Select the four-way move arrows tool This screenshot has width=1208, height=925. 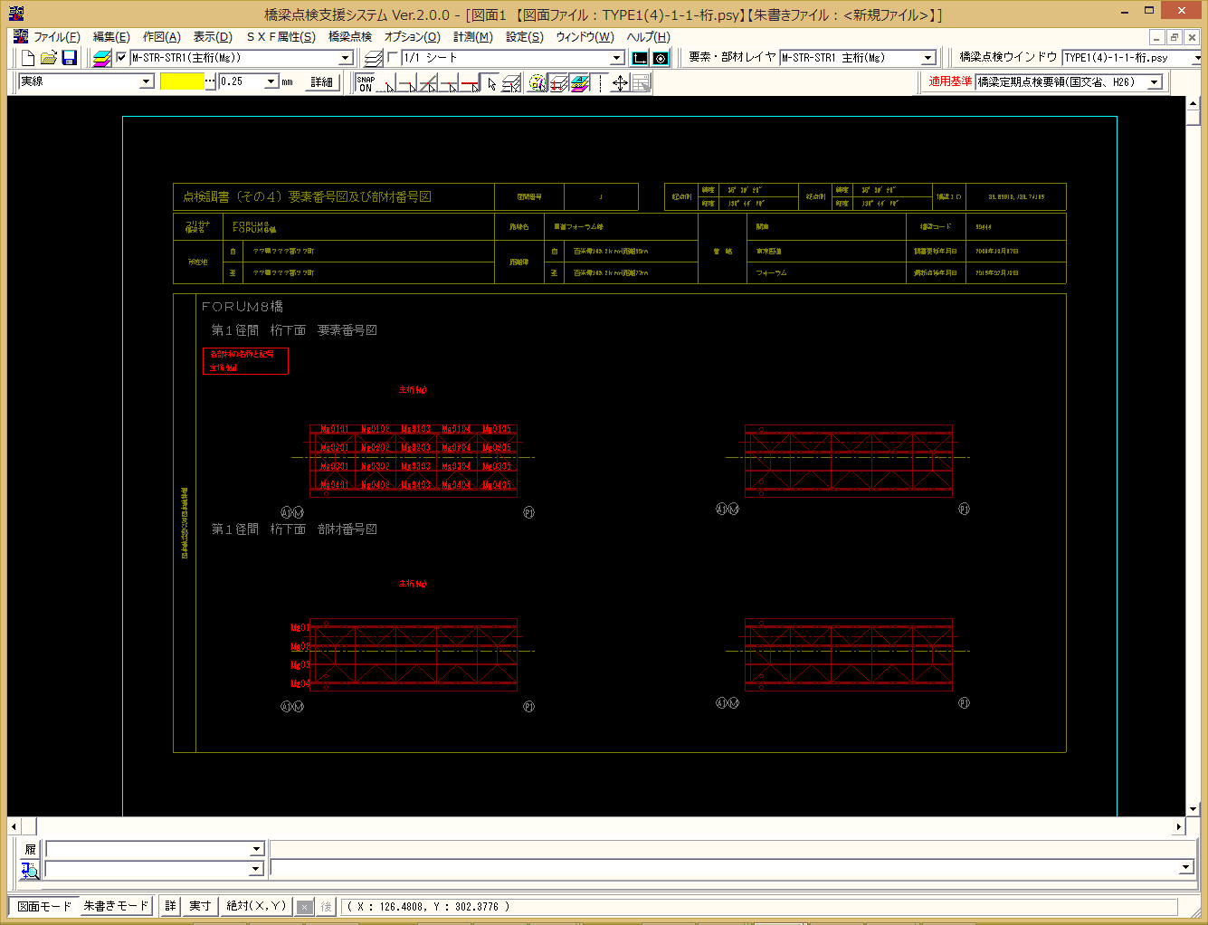click(620, 83)
